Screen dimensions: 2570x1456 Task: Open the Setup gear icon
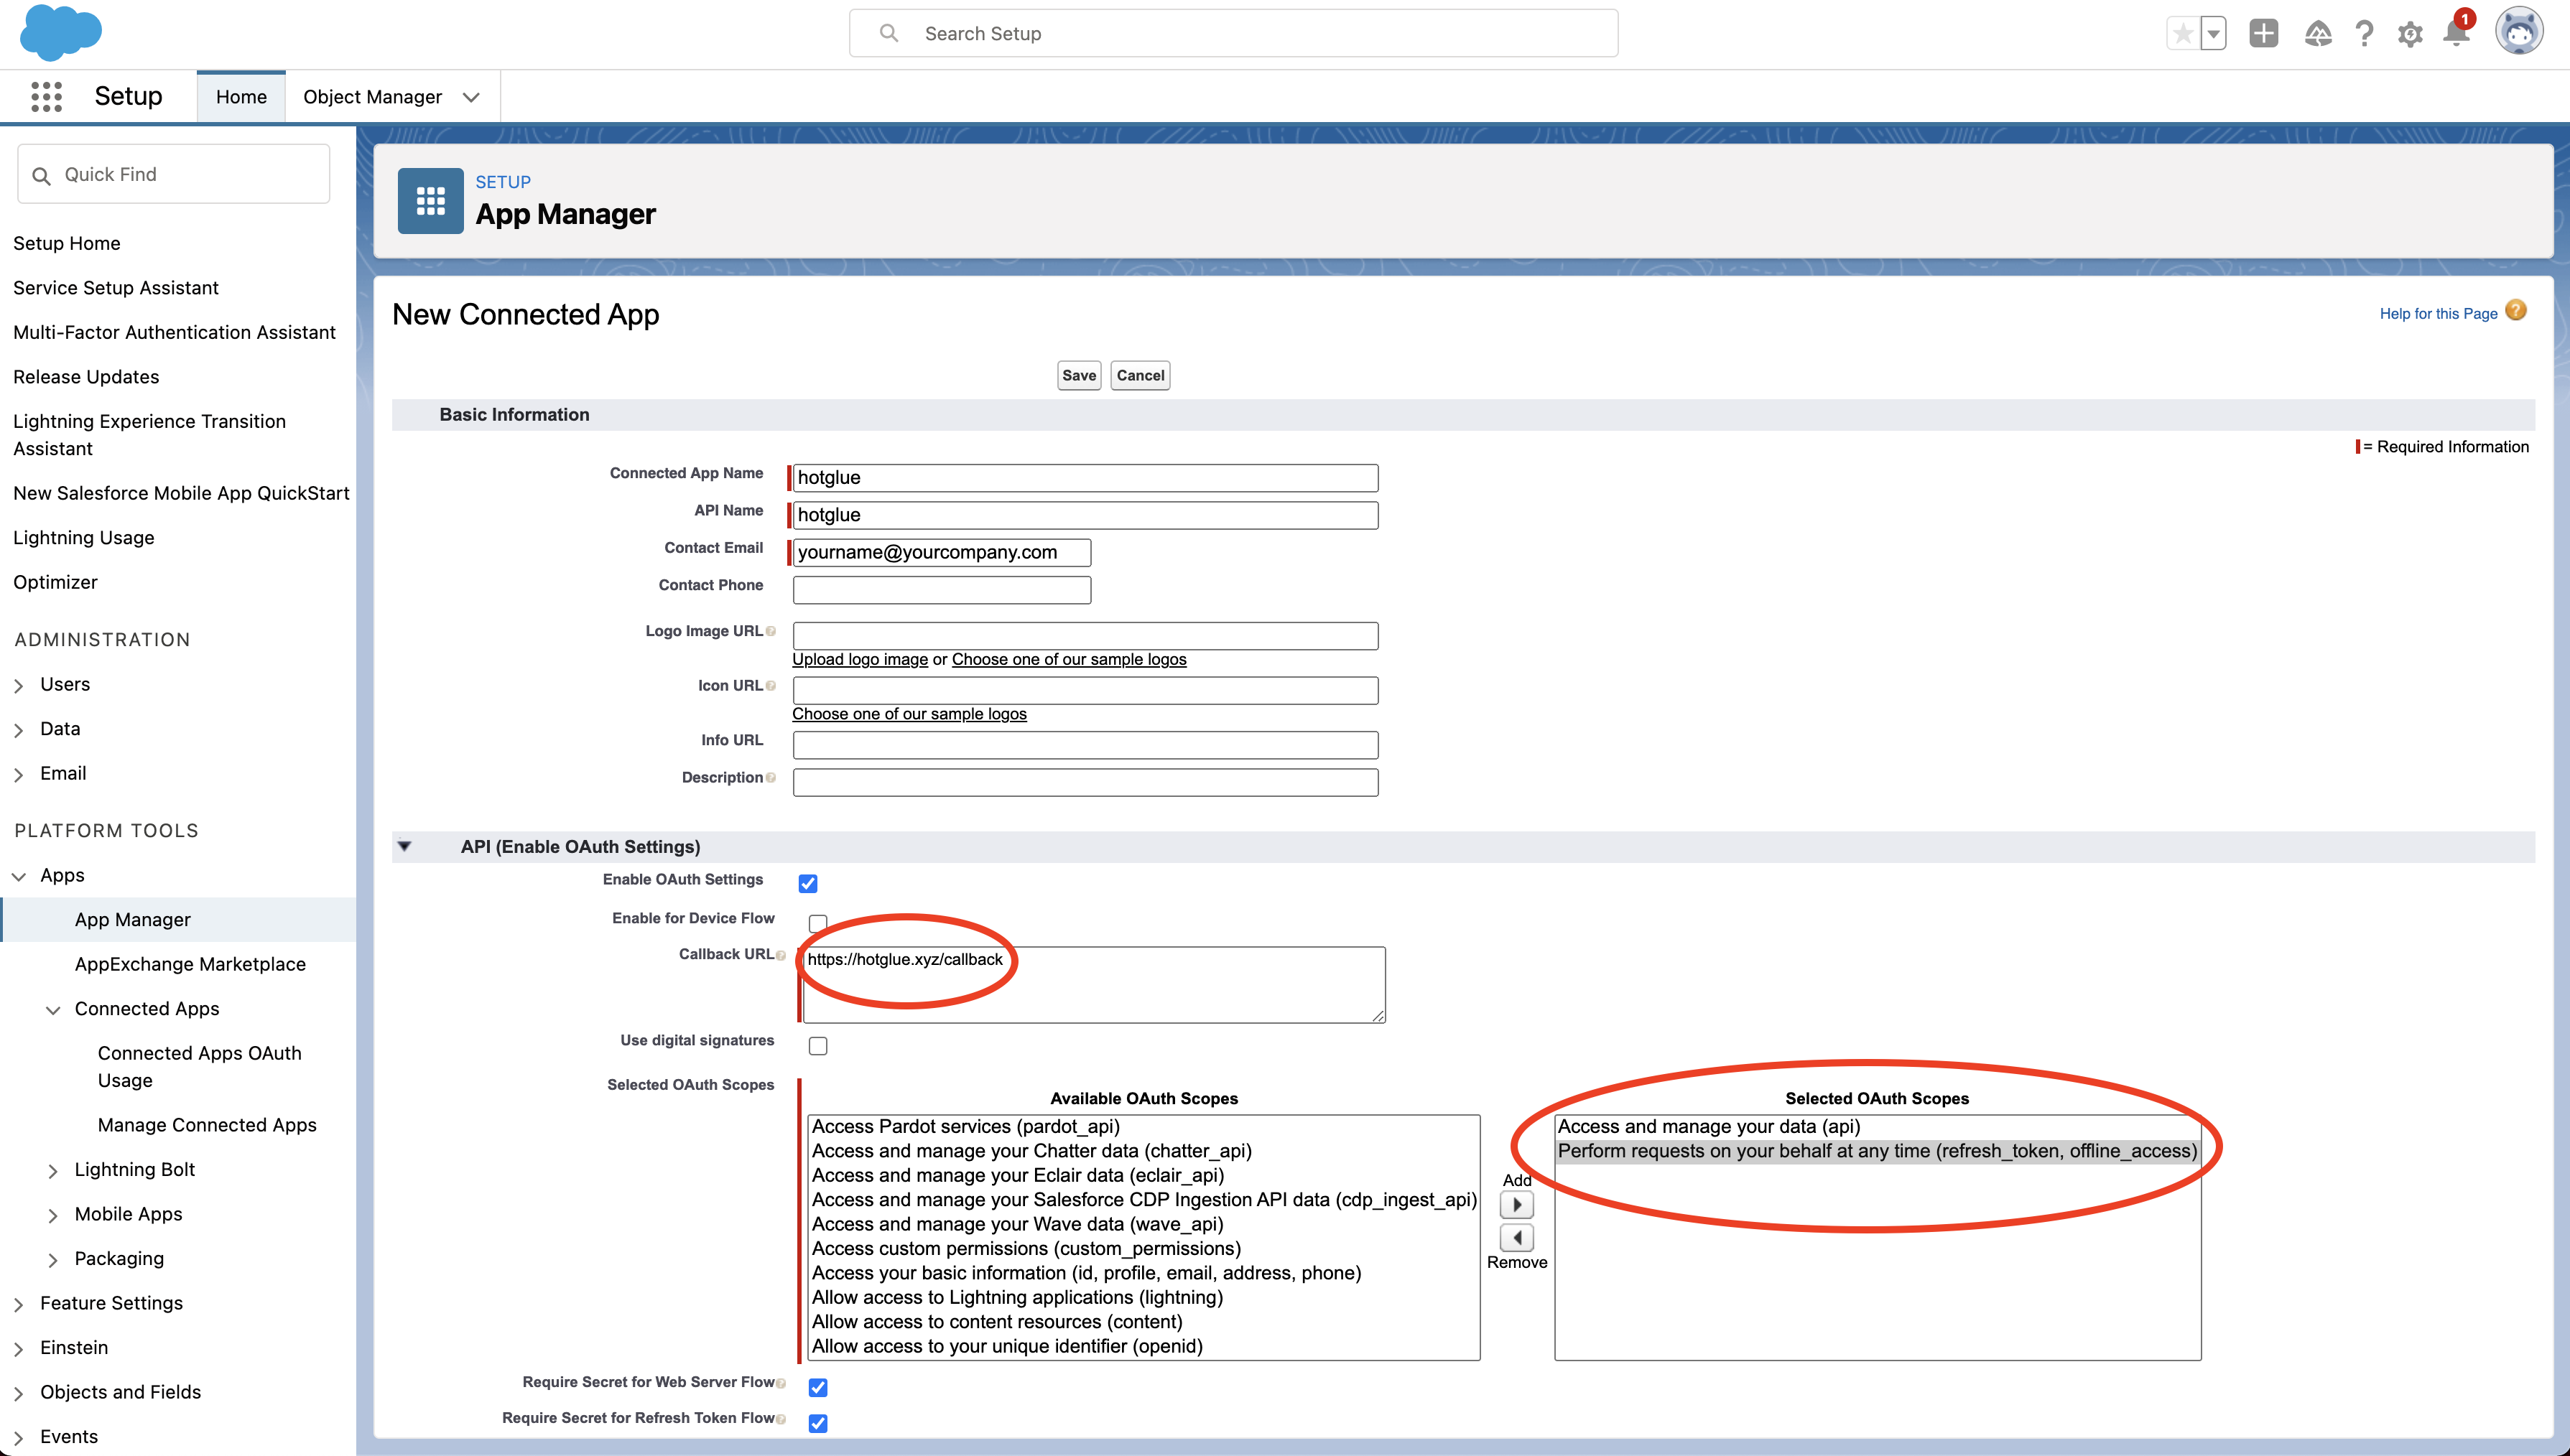2410,35
